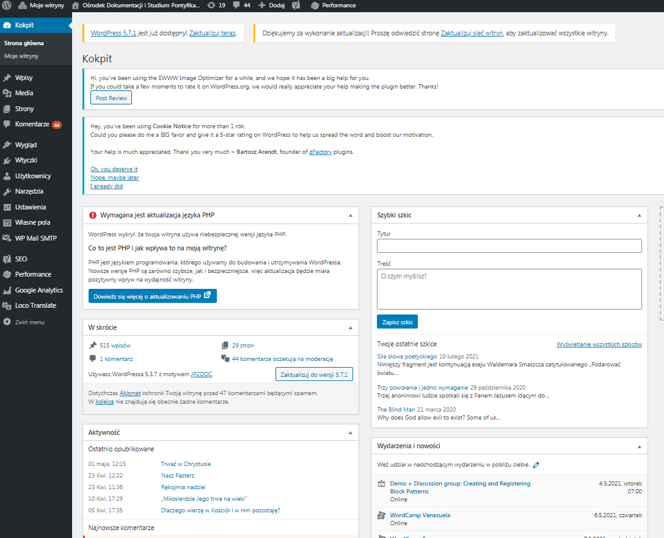This screenshot has width=664, height=538.
Task: Click Zaktualizuj teraz link
Action: click(x=212, y=33)
